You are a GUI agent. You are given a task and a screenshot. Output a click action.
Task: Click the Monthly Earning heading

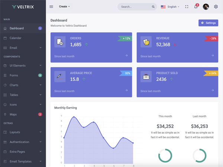[65, 108]
